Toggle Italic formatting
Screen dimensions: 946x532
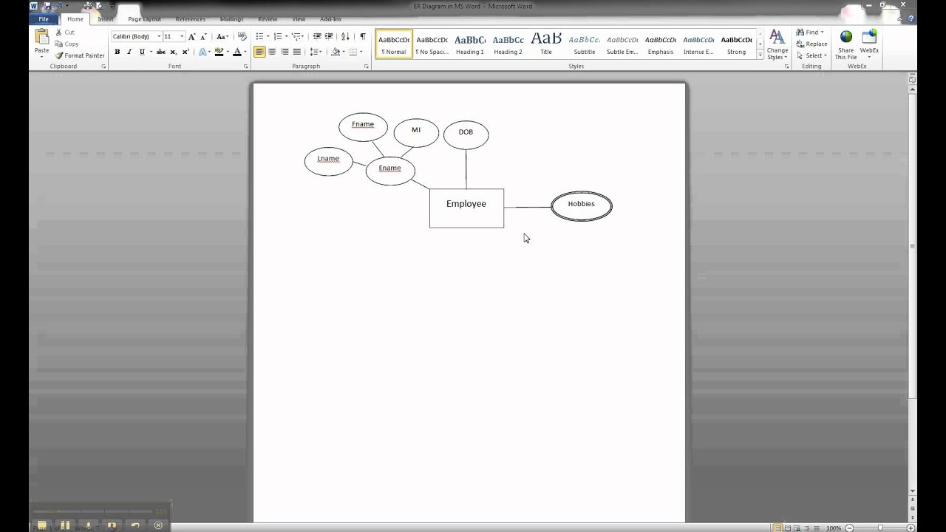coord(129,52)
